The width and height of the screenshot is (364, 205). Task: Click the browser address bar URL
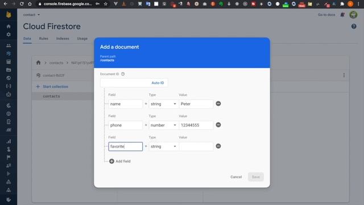(x=68, y=4)
